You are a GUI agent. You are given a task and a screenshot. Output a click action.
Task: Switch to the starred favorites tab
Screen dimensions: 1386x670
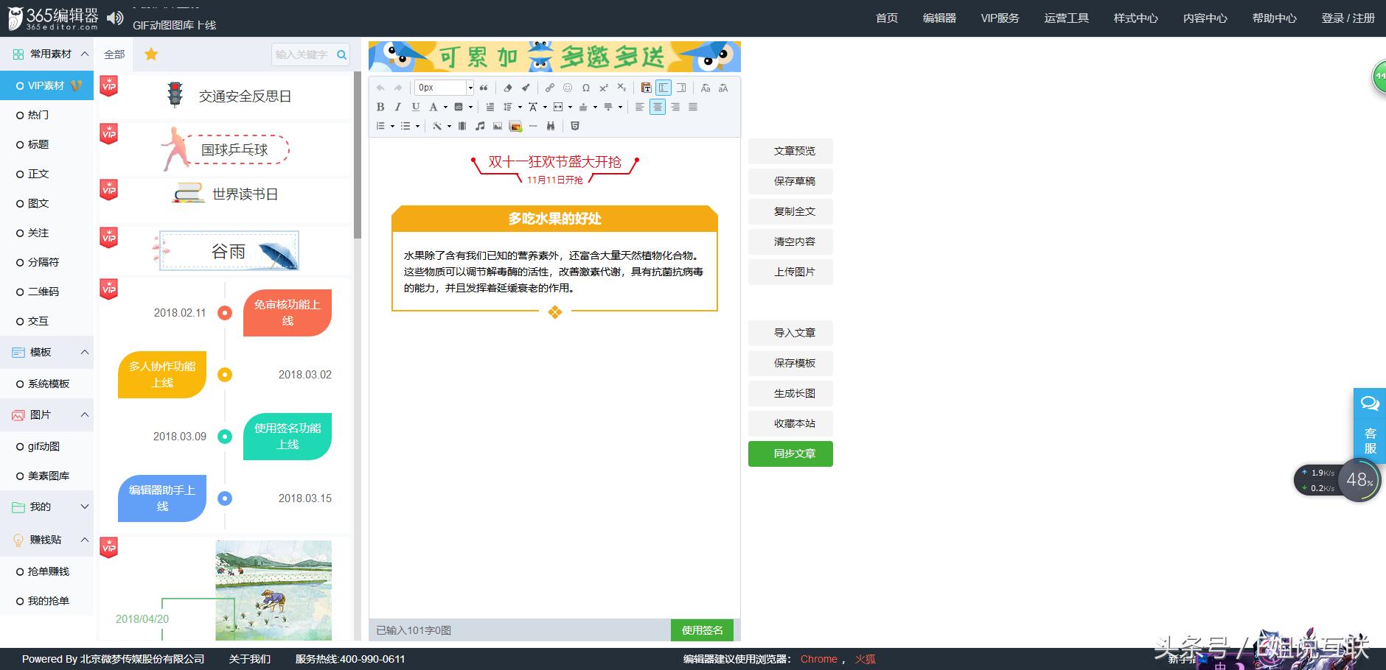pyautogui.click(x=152, y=54)
